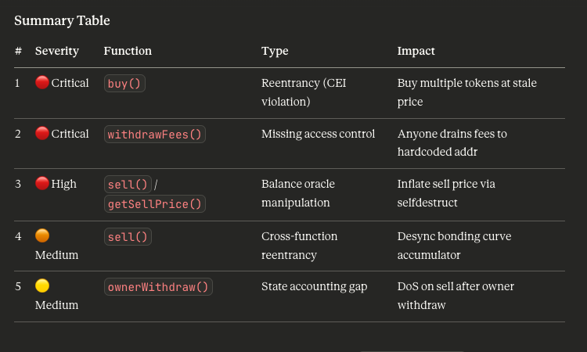Click the Function column header

click(128, 51)
